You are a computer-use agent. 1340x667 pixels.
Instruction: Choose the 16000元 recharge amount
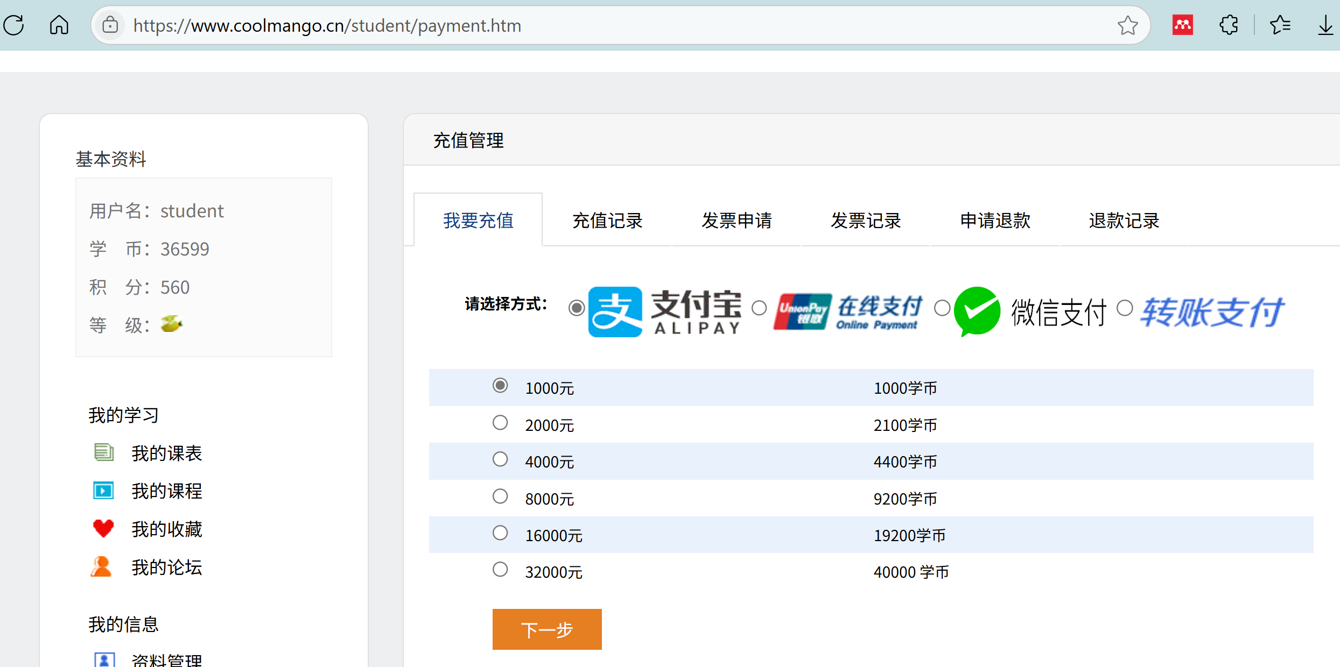(x=500, y=533)
